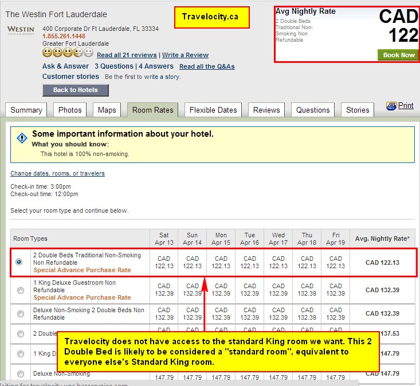The height and width of the screenshot is (386, 420).
Task: Click the Wed Apr 17 column header
Action: click(278, 238)
